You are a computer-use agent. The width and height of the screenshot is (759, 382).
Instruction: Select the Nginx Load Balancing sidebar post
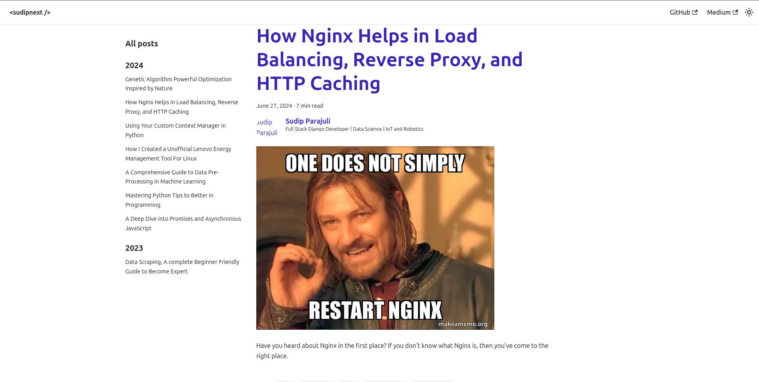[x=182, y=107]
